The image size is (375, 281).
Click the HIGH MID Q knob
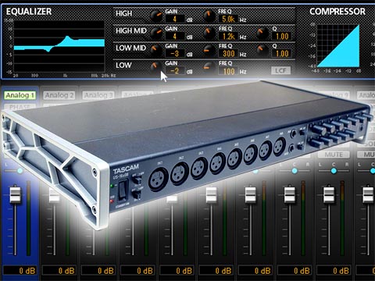coord(262,34)
